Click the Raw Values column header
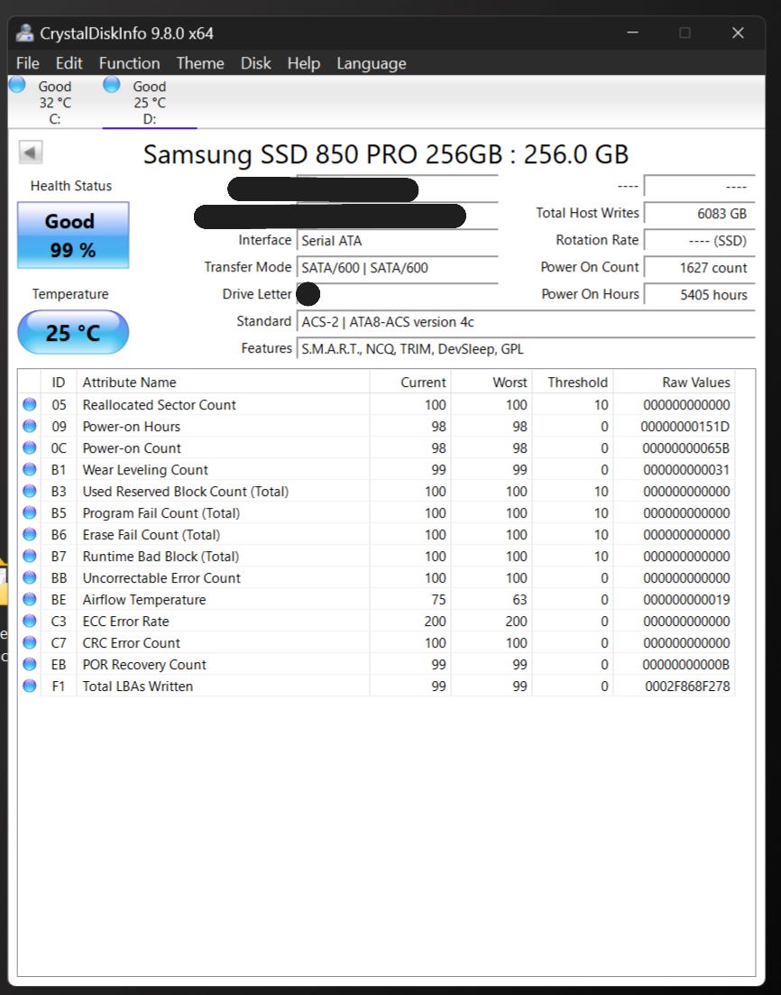The image size is (781, 995). [675, 382]
